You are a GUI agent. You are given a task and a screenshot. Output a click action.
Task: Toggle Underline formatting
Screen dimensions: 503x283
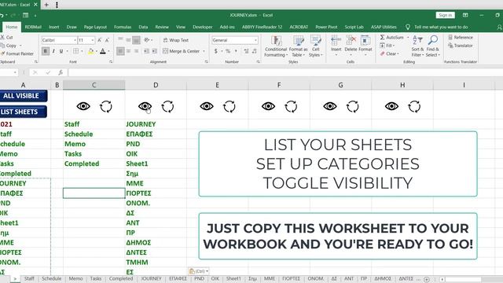(61, 51)
